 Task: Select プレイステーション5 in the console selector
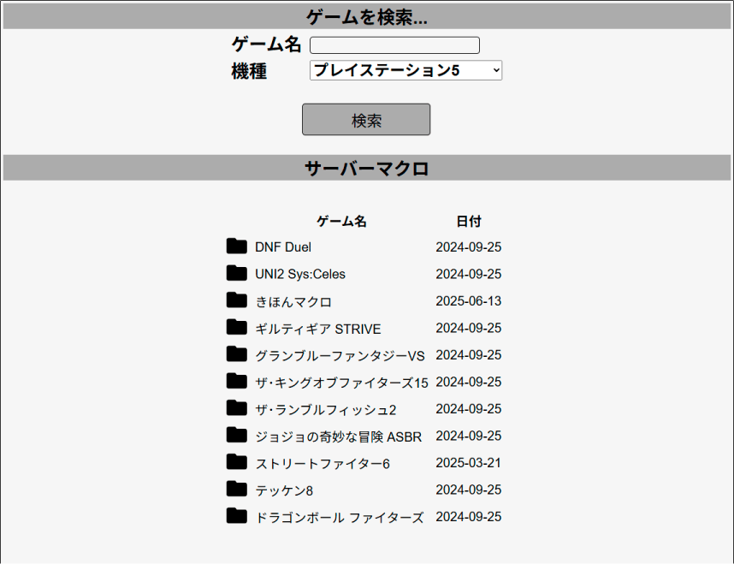(x=405, y=70)
